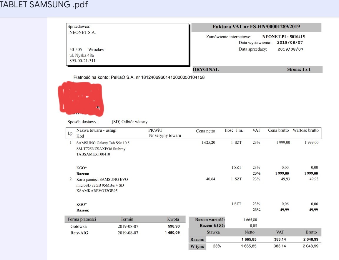Select text 'microSD 32GB 95MB/s + SD'
339x260 pixels.
100,186
